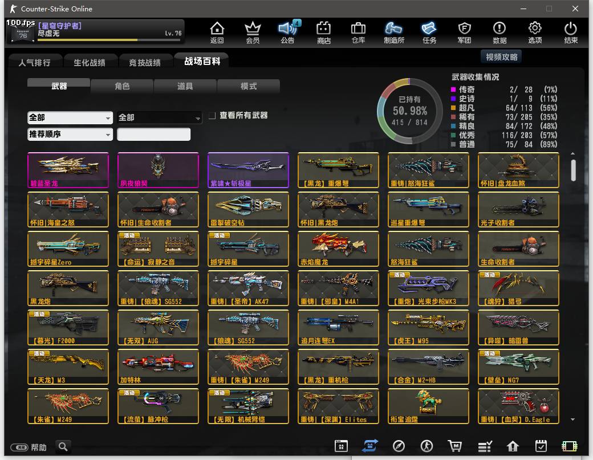Select the 【无双】AUG weapon card
The height and width of the screenshot is (460, 593).
[x=158, y=327]
